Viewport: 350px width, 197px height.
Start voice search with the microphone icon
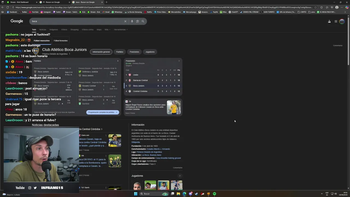(132, 21)
